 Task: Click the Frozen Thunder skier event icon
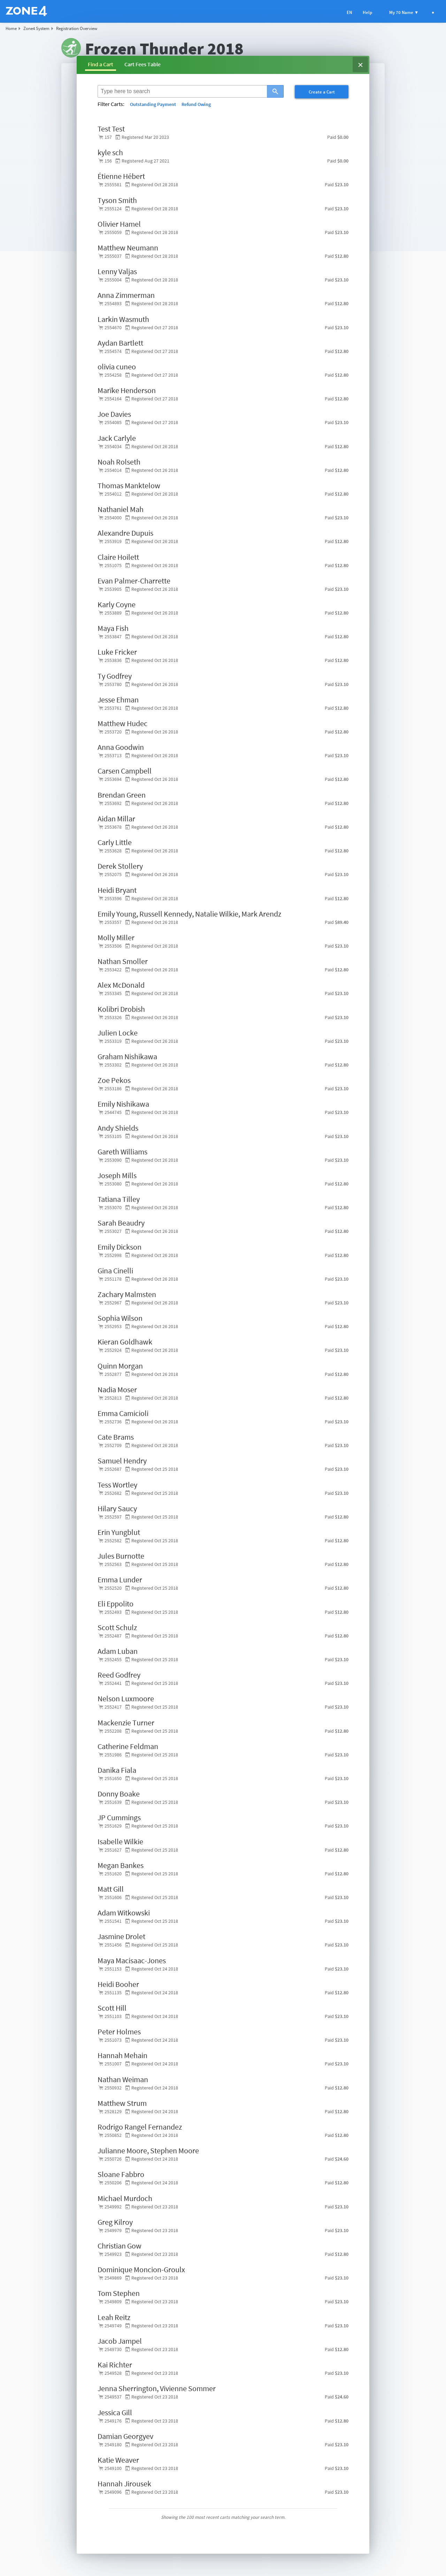(70, 48)
